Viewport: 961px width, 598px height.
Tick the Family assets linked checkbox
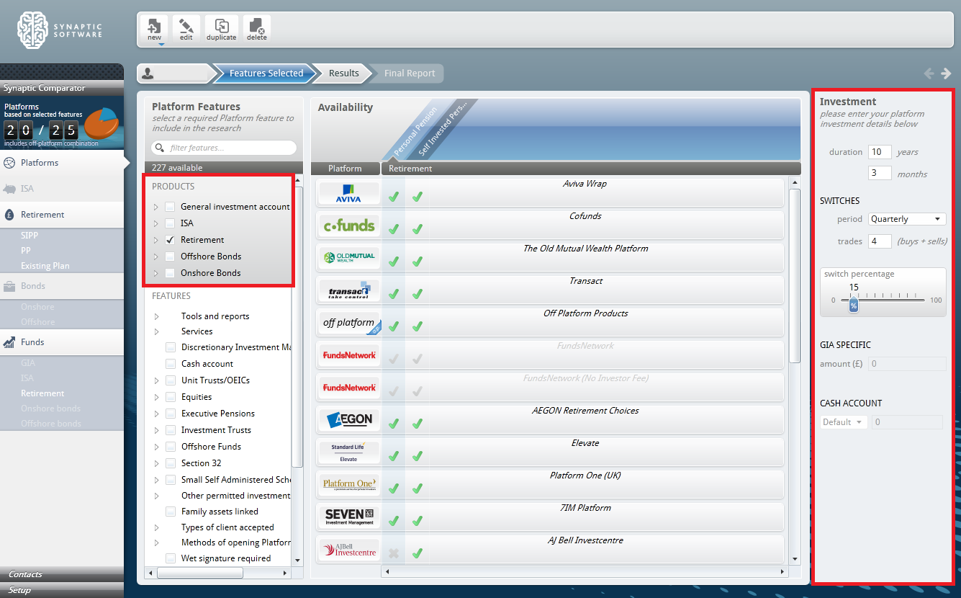coord(171,512)
